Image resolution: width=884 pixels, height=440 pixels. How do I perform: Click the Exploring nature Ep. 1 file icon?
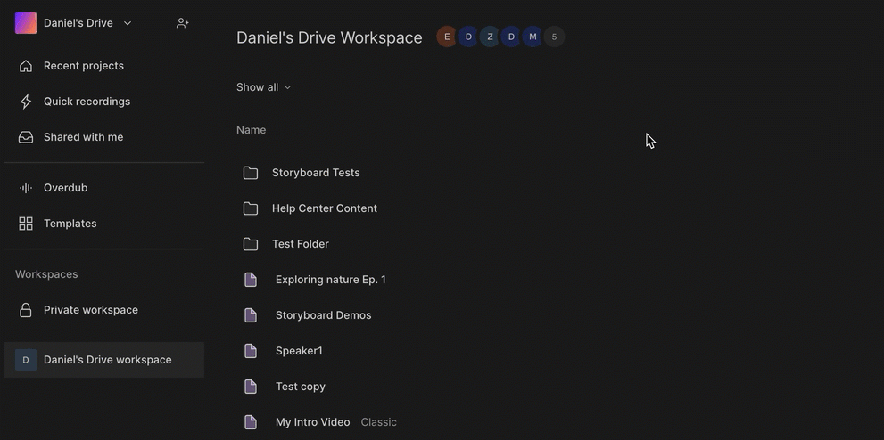point(251,280)
